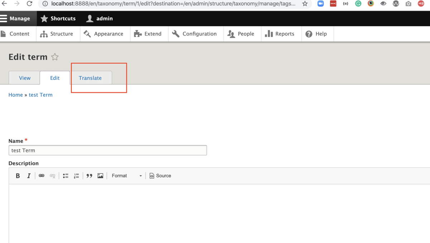Reload the page in browser
Screen dimensions: 430x243
29,4
